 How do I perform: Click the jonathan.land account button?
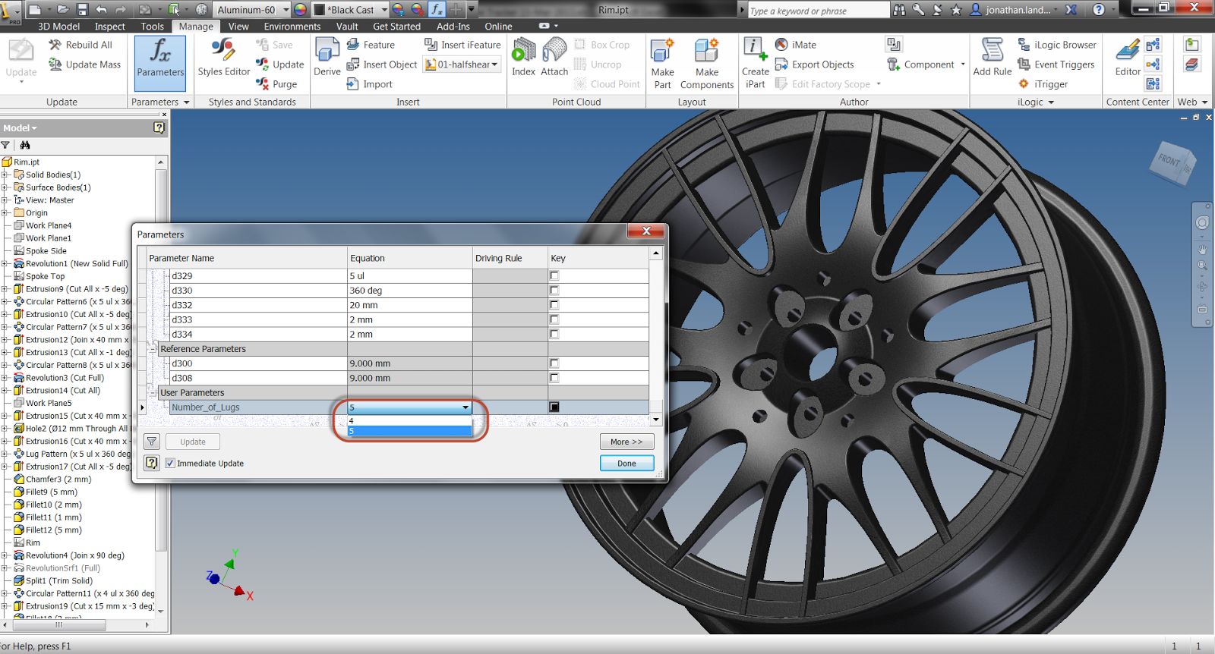point(1016,10)
